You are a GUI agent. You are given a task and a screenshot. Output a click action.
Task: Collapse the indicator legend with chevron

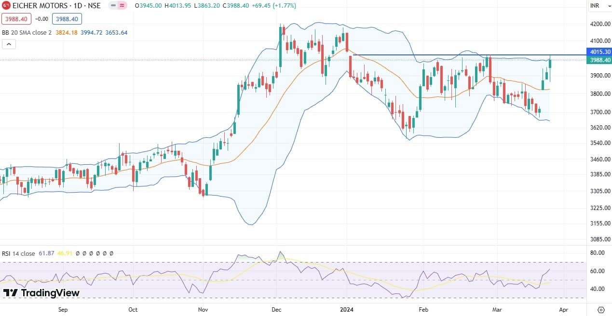[x=9, y=44]
